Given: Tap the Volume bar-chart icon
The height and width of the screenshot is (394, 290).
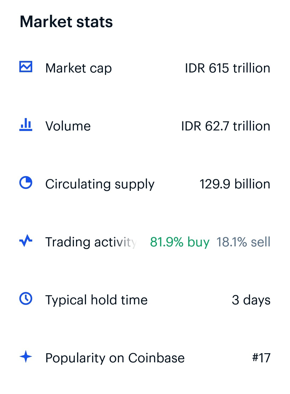Looking at the screenshot, I should pos(26,125).
